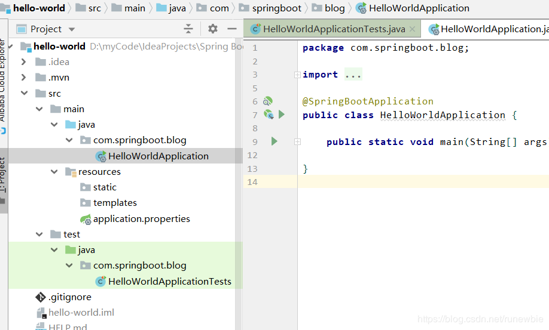Click the run gutter arrow on line 9
549x330 pixels.
[274, 141]
